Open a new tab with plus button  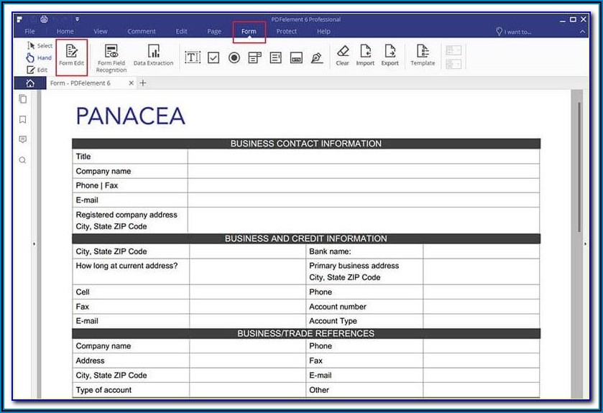click(x=143, y=83)
